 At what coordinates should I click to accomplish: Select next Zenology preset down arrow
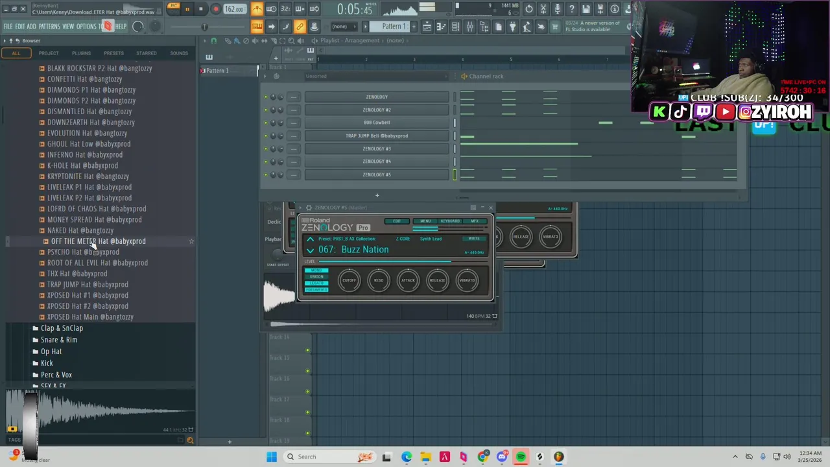pos(311,251)
